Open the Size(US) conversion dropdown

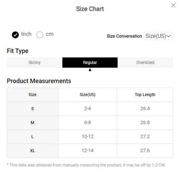click(x=158, y=36)
